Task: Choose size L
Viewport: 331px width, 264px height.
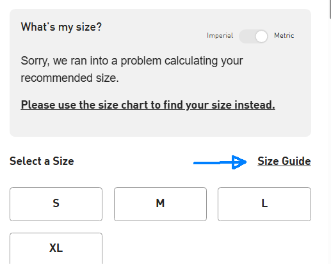Action: pos(264,204)
